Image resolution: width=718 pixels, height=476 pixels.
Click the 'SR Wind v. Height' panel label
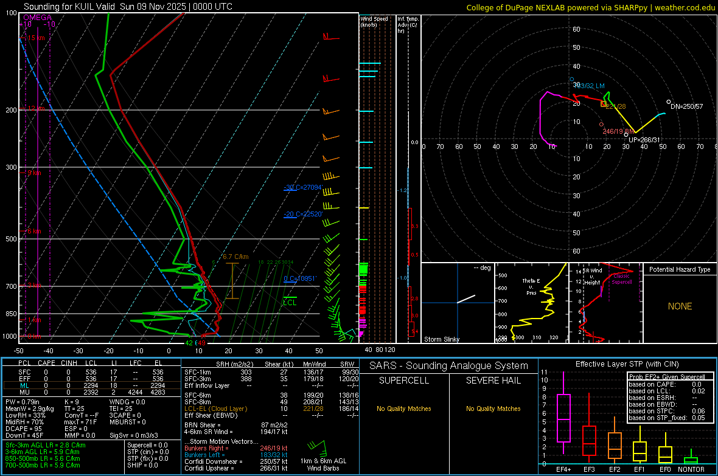point(593,277)
